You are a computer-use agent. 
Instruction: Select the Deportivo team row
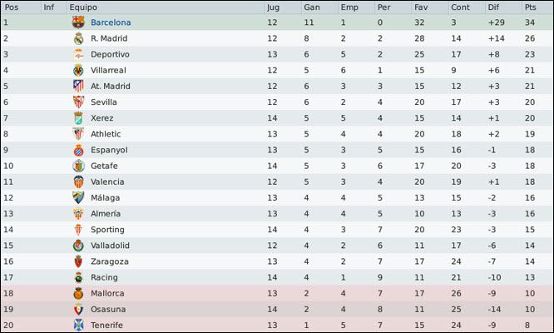277,54
